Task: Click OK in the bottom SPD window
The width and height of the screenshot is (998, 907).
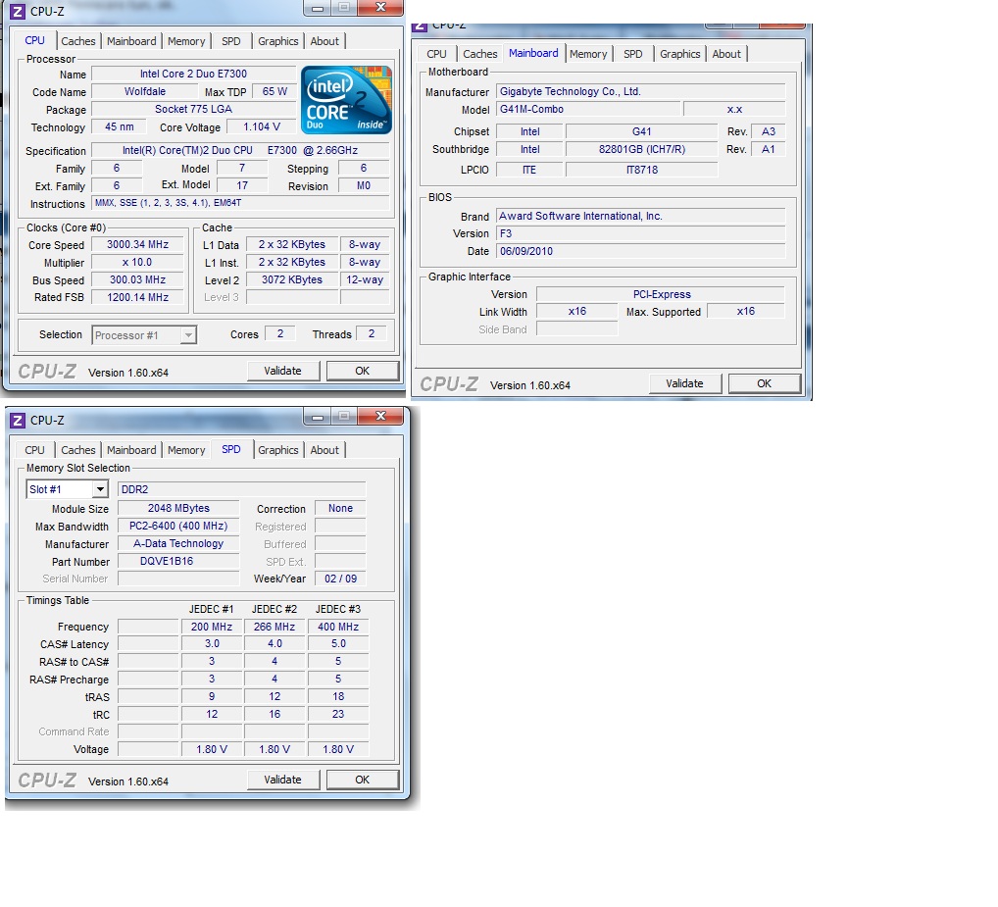Action: [362, 780]
